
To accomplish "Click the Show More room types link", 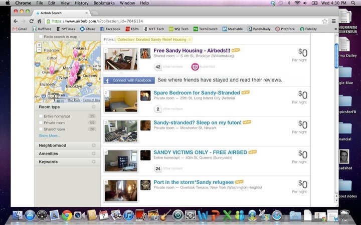I will tap(50, 135).
